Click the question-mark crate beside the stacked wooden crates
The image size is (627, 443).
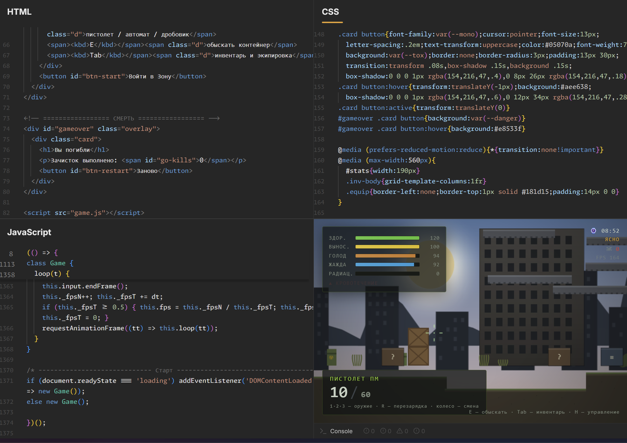393,357
